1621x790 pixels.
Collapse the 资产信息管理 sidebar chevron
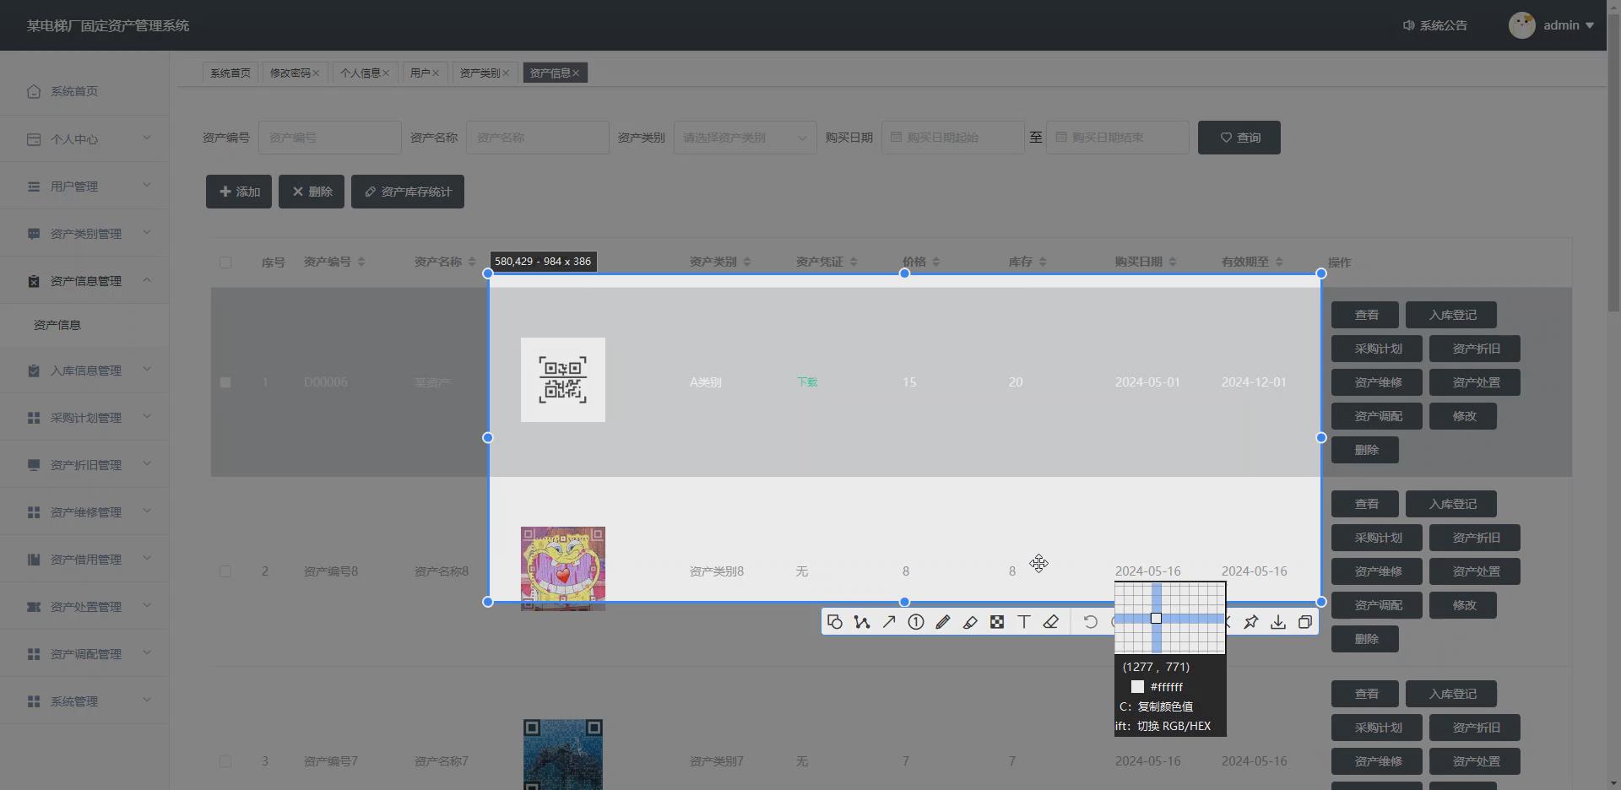(x=146, y=280)
